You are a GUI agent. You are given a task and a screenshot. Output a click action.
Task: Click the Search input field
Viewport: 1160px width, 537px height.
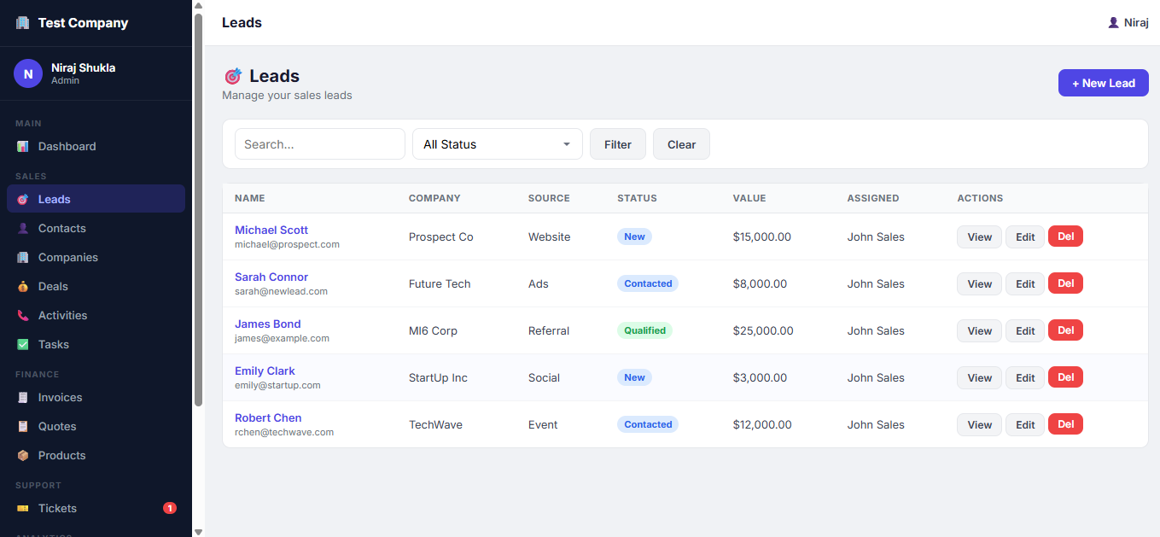point(319,144)
